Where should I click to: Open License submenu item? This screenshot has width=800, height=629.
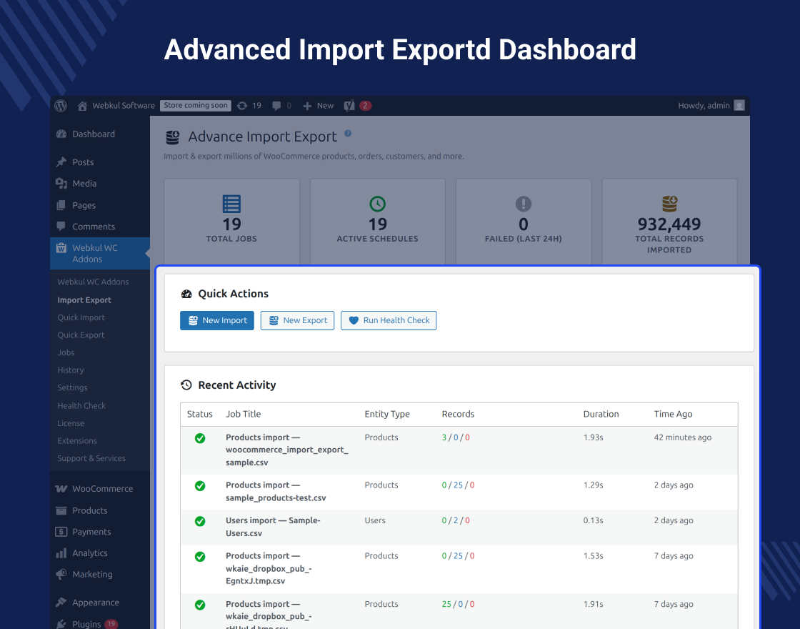pyautogui.click(x=71, y=423)
